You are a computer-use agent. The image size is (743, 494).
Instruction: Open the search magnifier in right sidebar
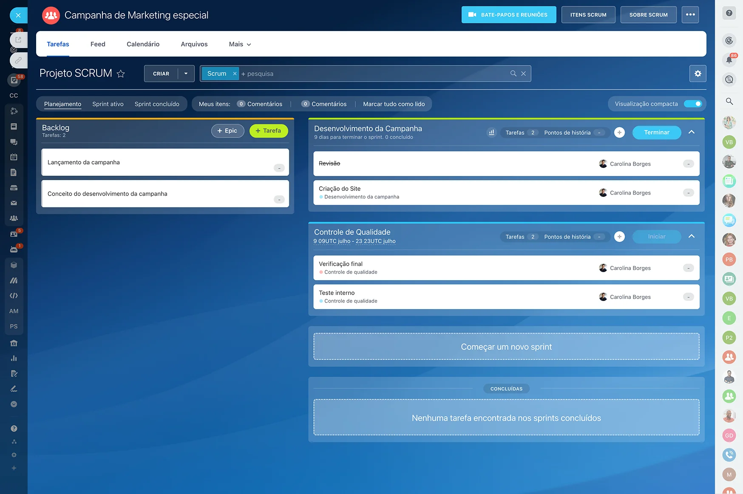click(x=729, y=101)
